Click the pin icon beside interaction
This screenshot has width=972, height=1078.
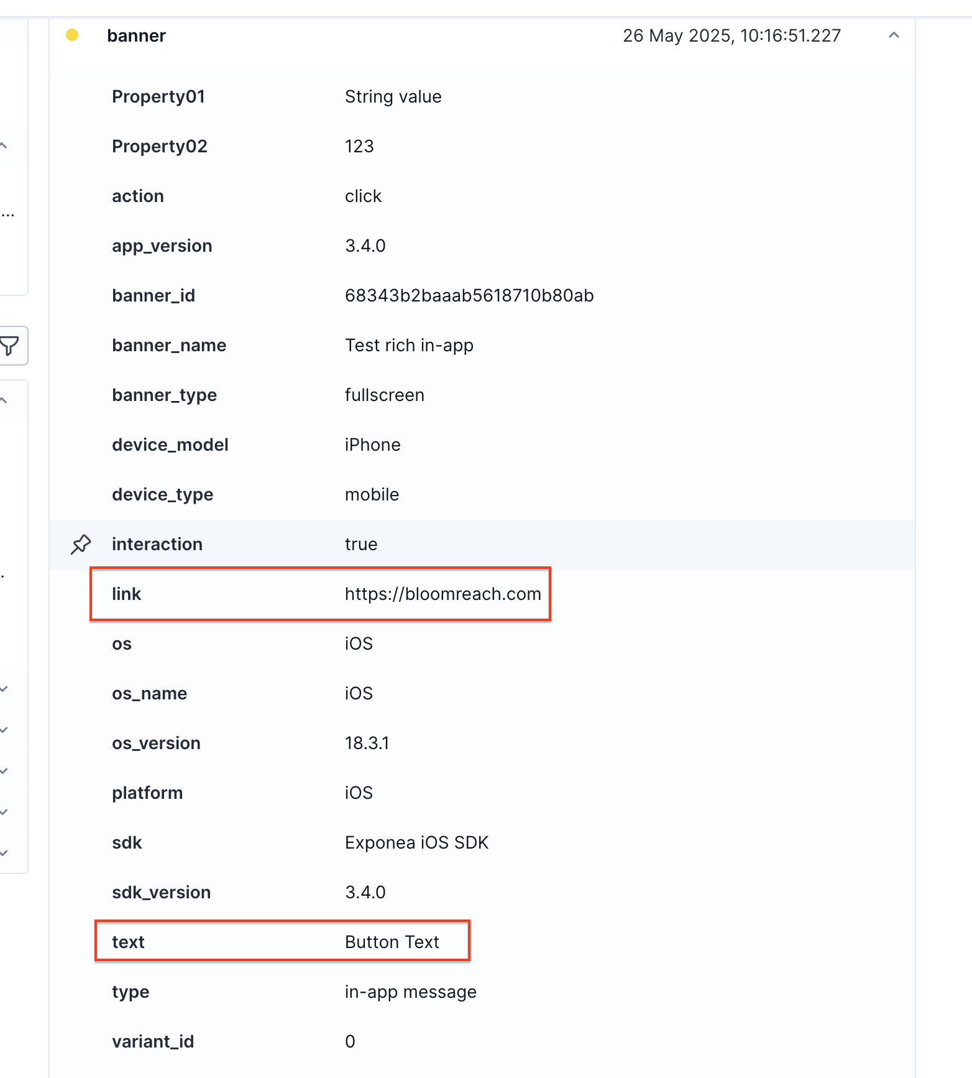pos(81,544)
